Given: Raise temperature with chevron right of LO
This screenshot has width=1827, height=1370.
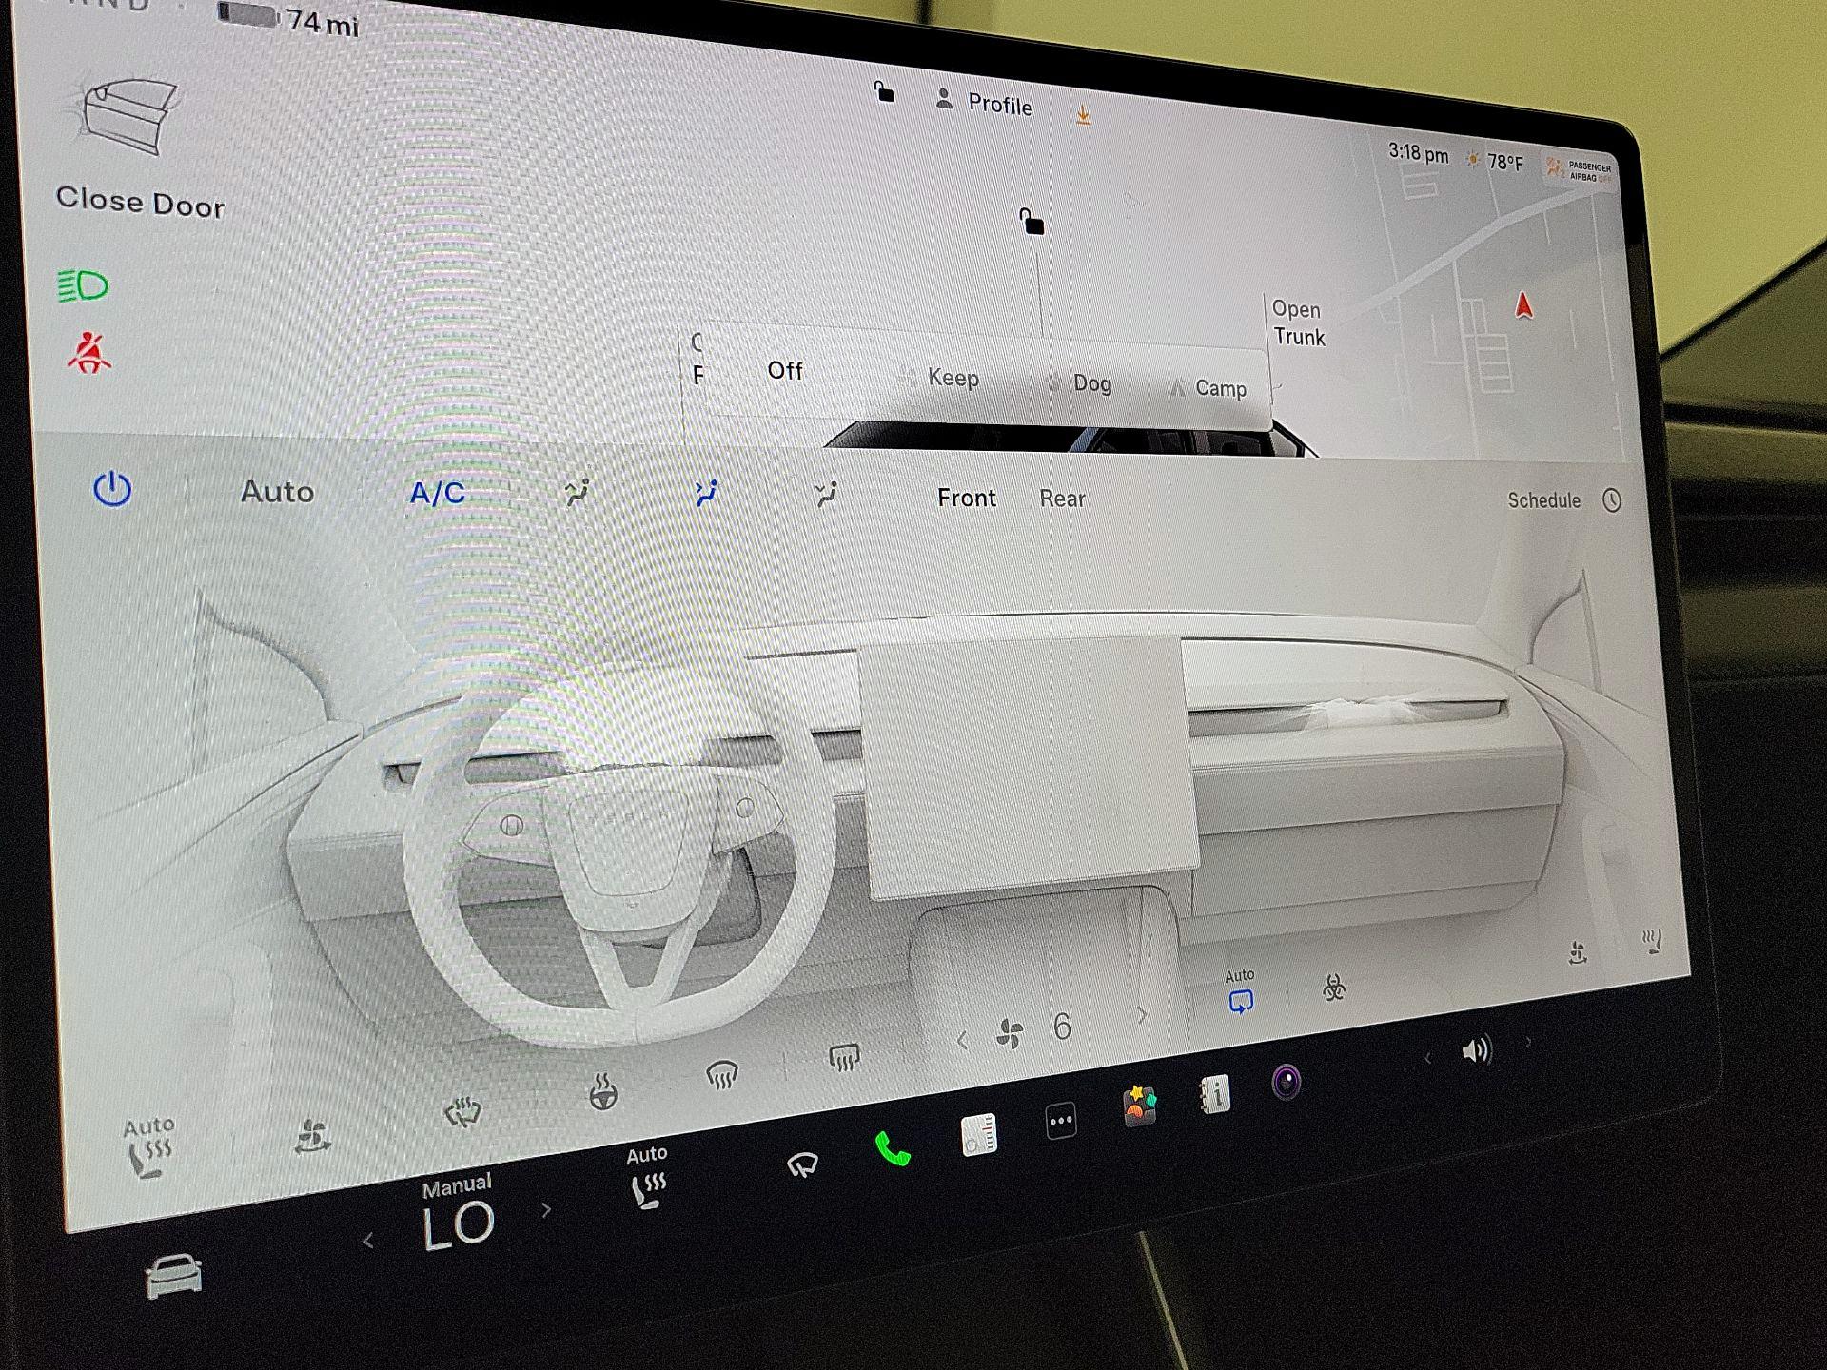Looking at the screenshot, I should coord(546,1210).
